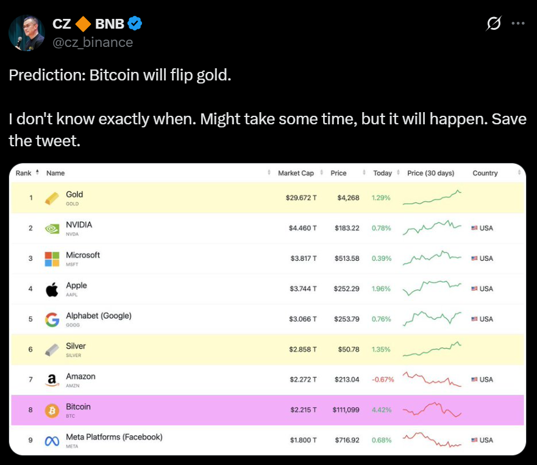
Task: Click the Price column header
Action: click(338, 173)
